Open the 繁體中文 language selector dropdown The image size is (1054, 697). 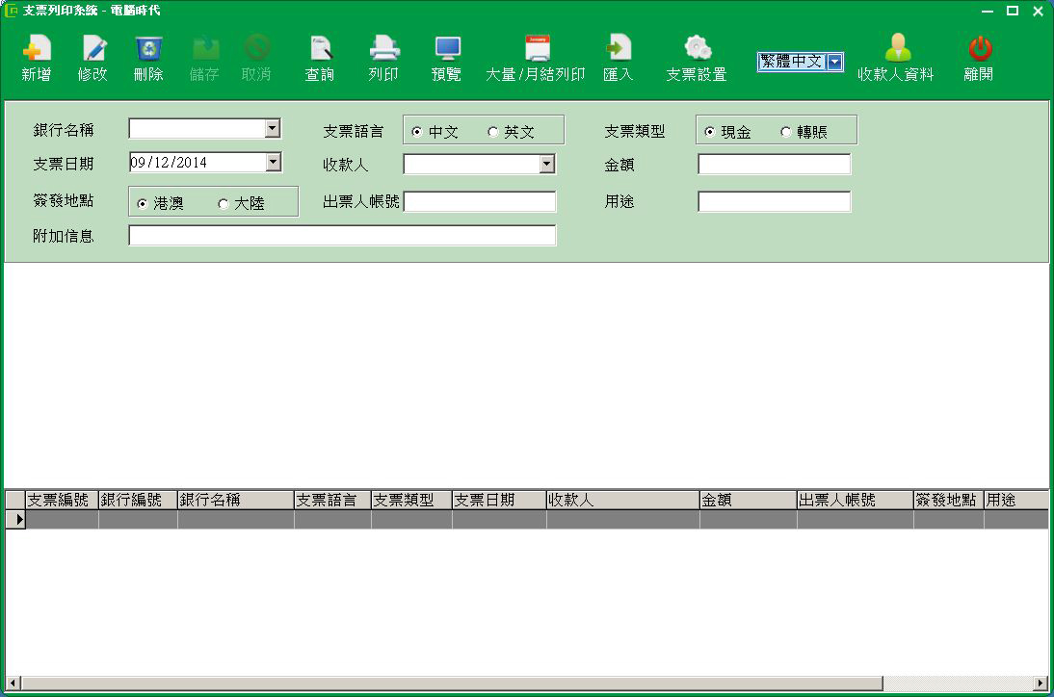click(835, 63)
